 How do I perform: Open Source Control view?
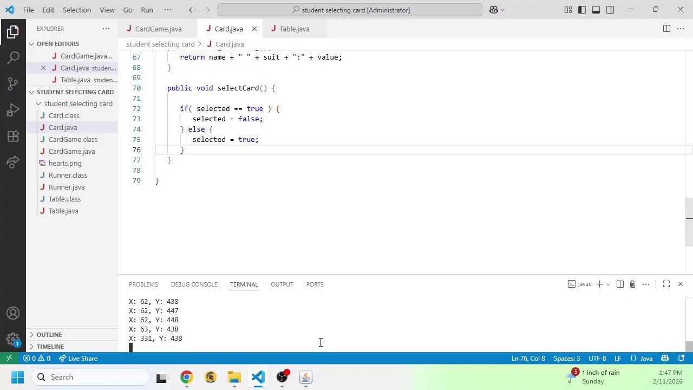point(13,83)
